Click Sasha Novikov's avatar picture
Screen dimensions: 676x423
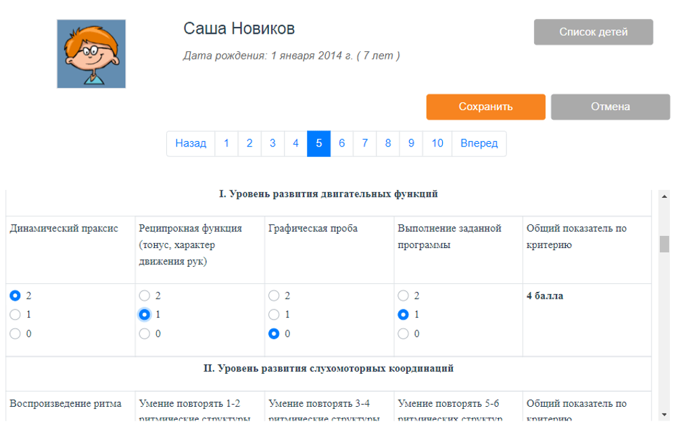point(91,54)
